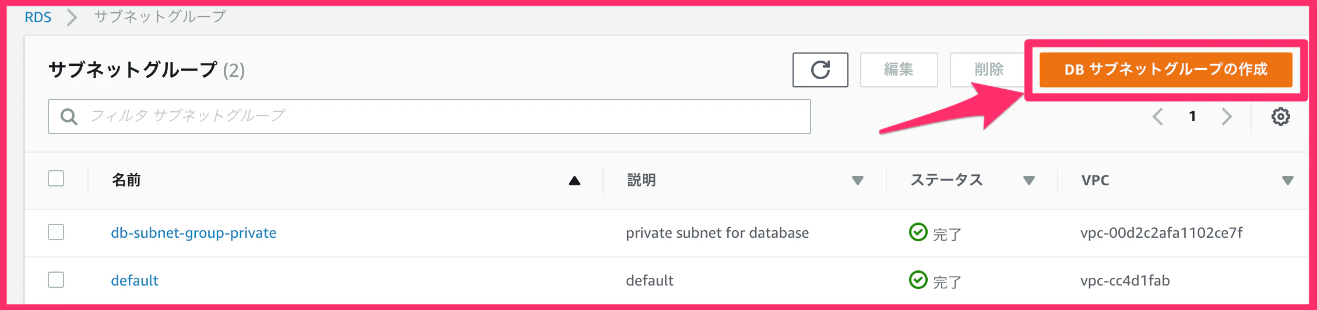Sort by VPC column arrow
Viewport: 1317px width, 310px height.
coord(1288,181)
